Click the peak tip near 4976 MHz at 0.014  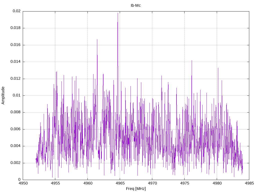pos(192,60)
